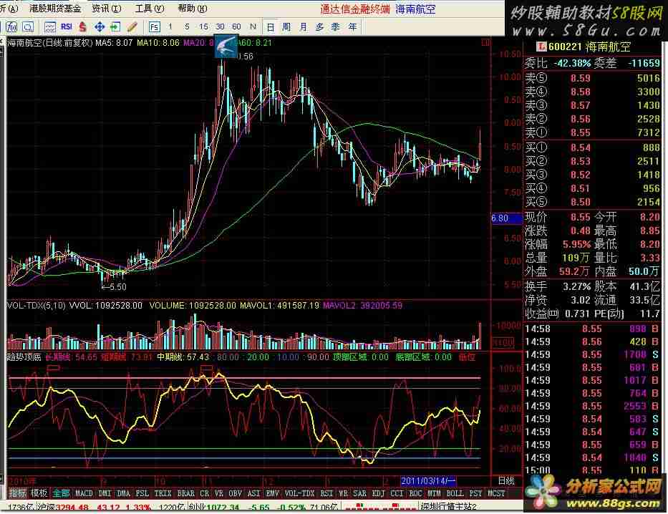Viewport: 668px width, 514px height.
Task: Switch to the 模板 tab
Action: [39, 493]
